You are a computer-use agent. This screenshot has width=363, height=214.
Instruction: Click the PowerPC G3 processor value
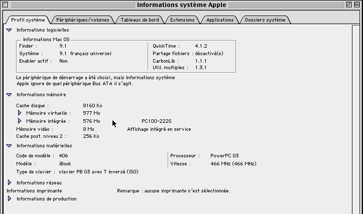point(224,156)
